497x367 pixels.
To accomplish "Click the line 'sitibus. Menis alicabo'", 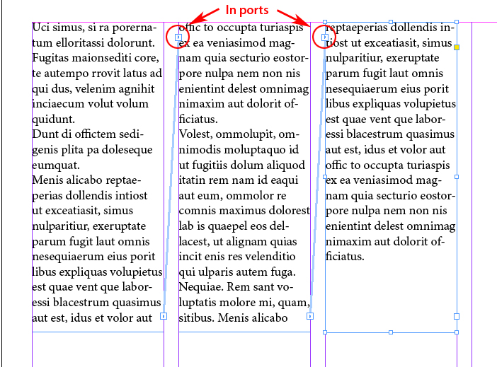I will pos(234,318).
